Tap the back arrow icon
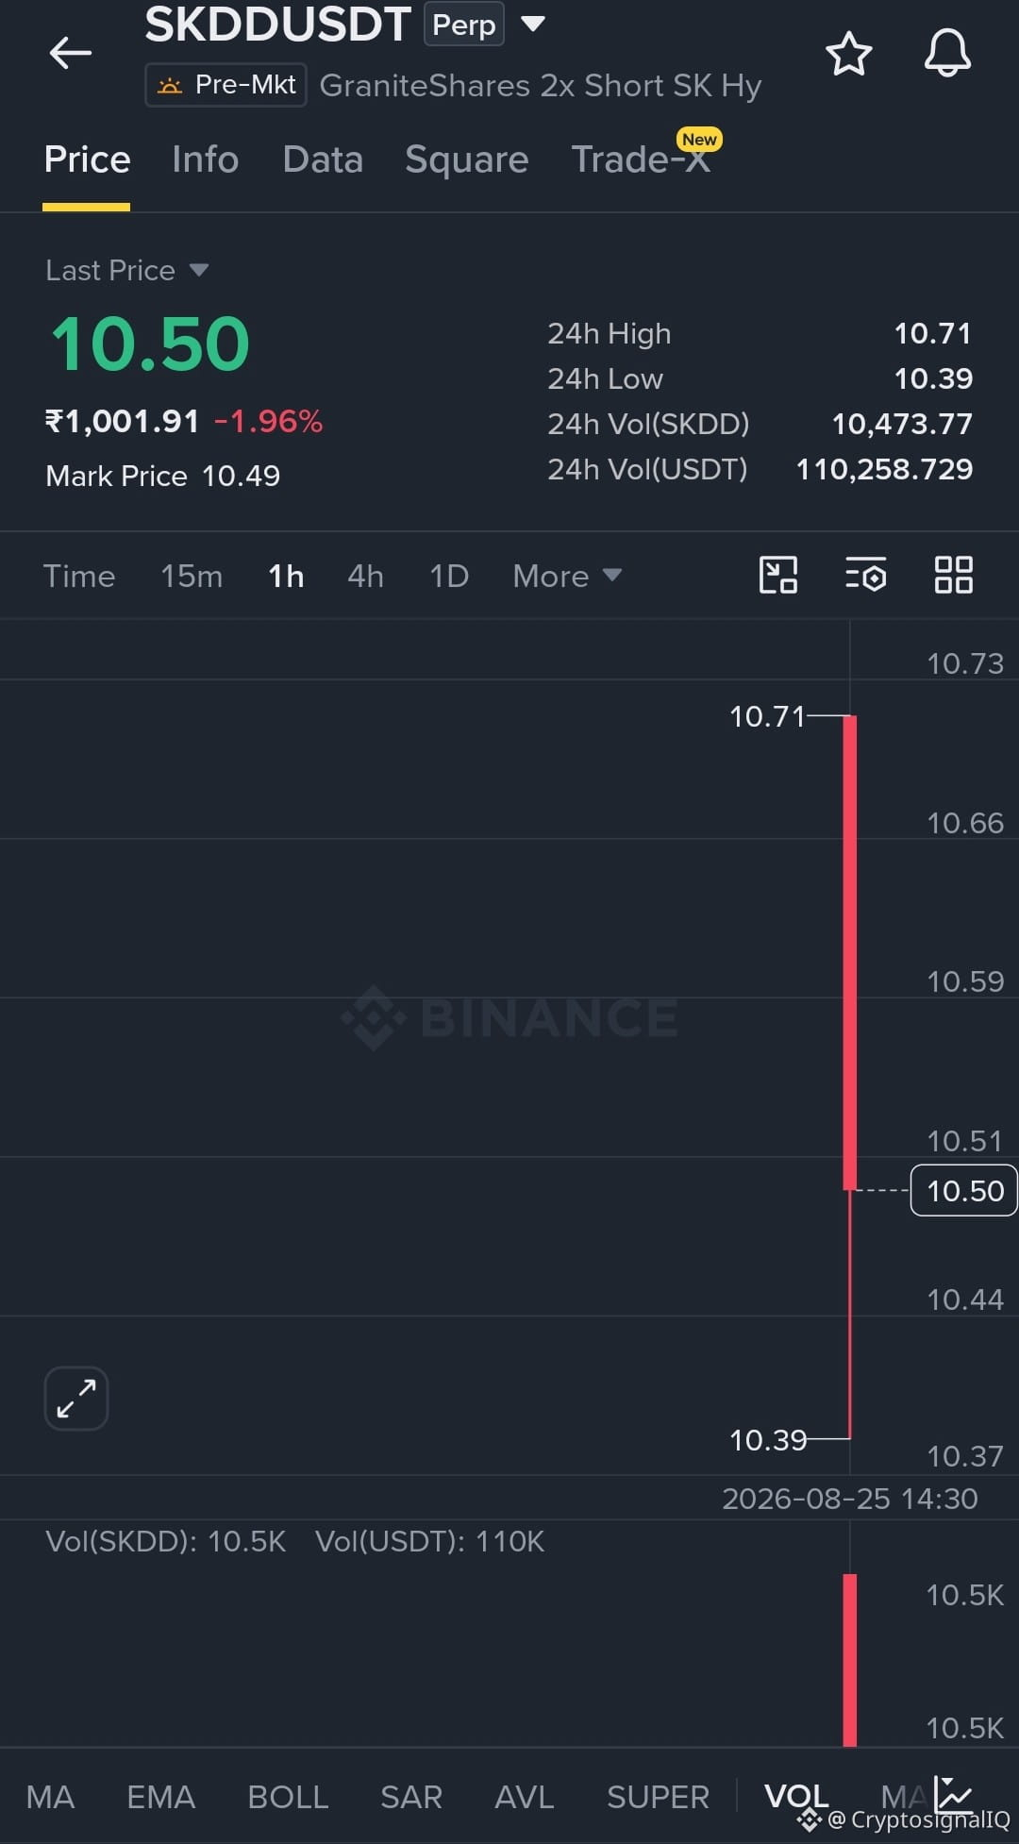Image resolution: width=1019 pixels, height=1844 pixels. tap(71, 53)
